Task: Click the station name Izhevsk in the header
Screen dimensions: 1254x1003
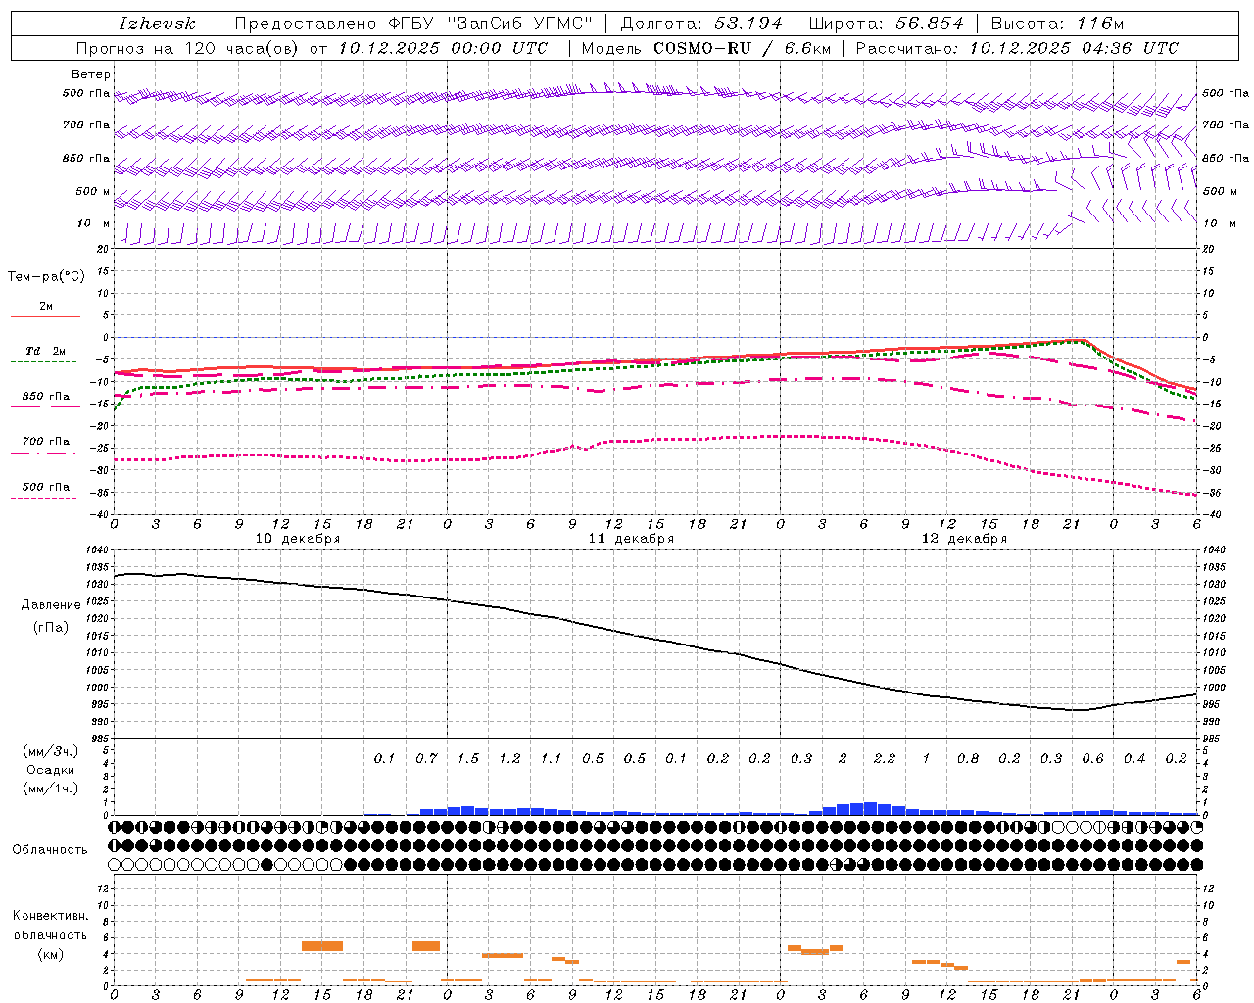Action: pyautogui.click(x=157, y=24)
